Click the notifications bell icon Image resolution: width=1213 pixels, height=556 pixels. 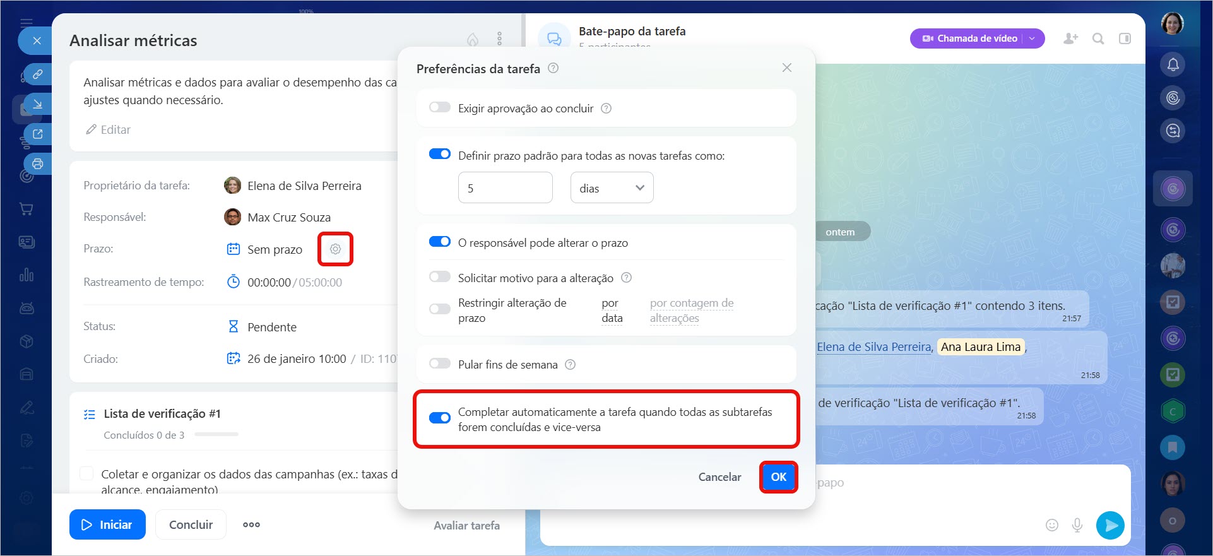tap(1173, 64)
